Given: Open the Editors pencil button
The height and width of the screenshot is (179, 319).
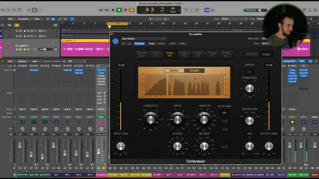Looking at the screenshot, I should pyautogui.click(x=40, y=10).
